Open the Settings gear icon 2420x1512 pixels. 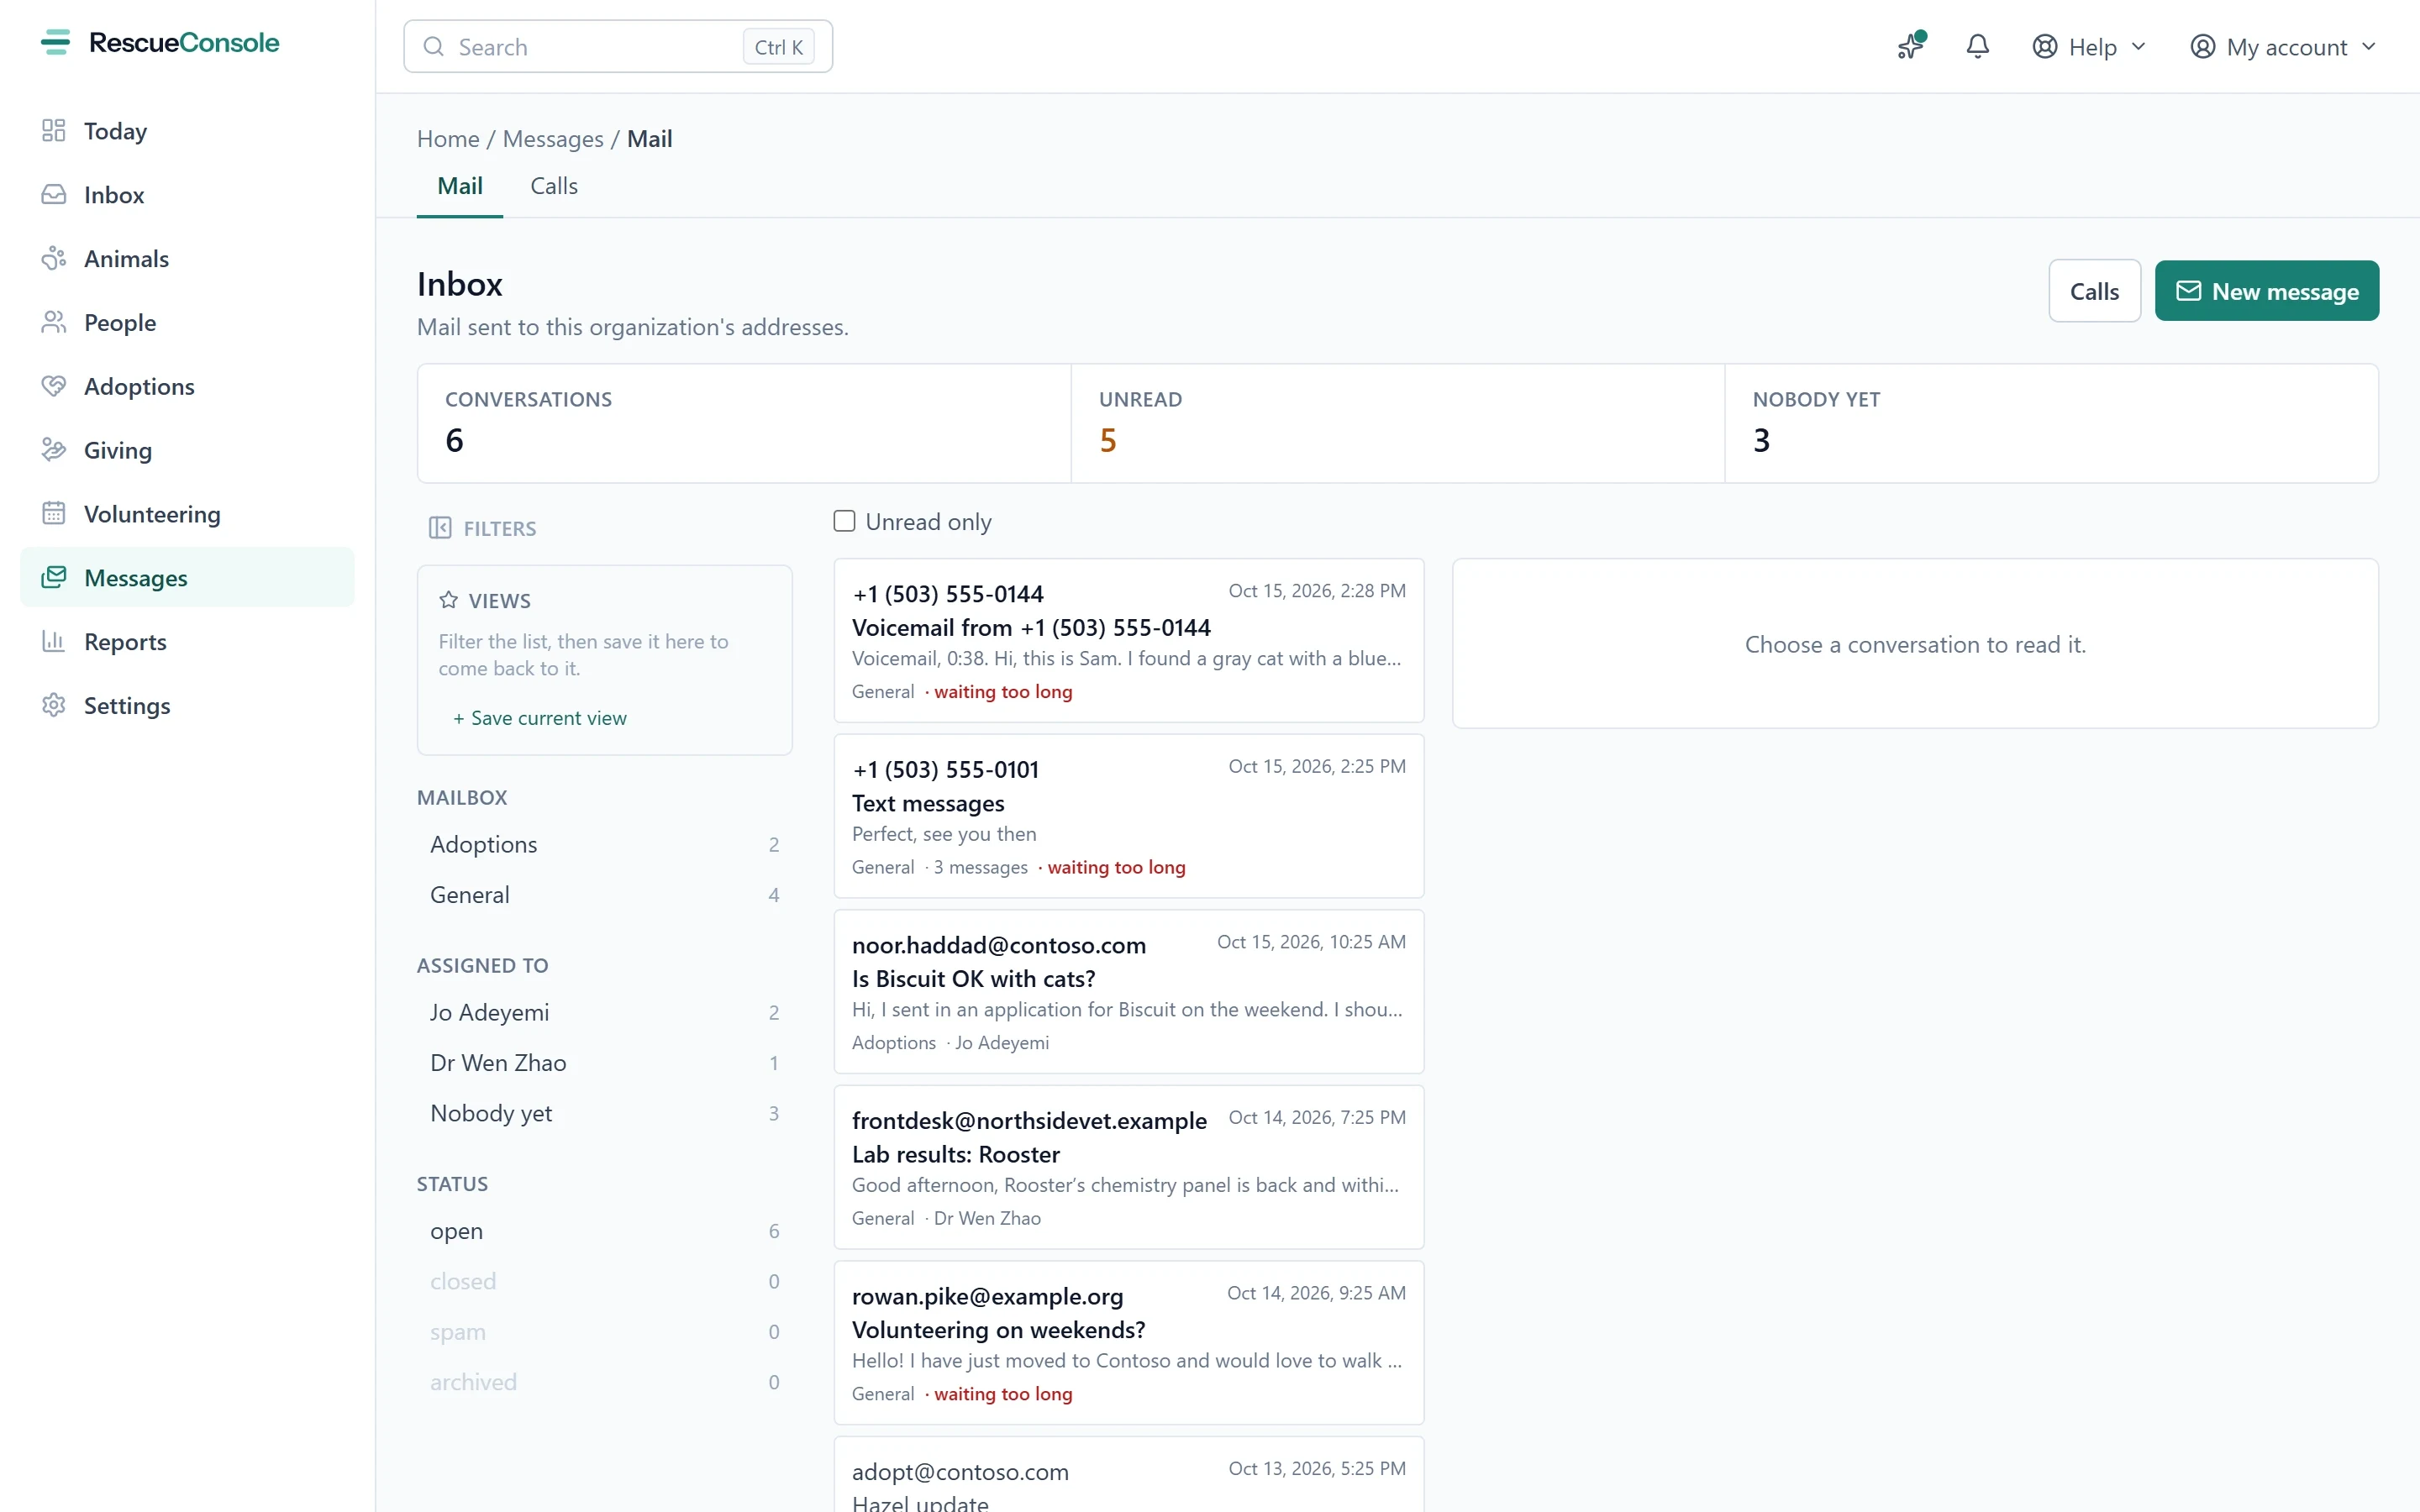tap(54, 706)
